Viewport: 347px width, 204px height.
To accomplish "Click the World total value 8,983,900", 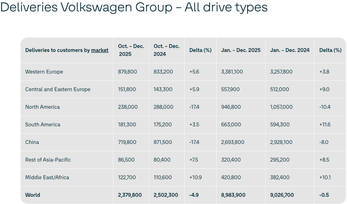I will coord(236,195).
